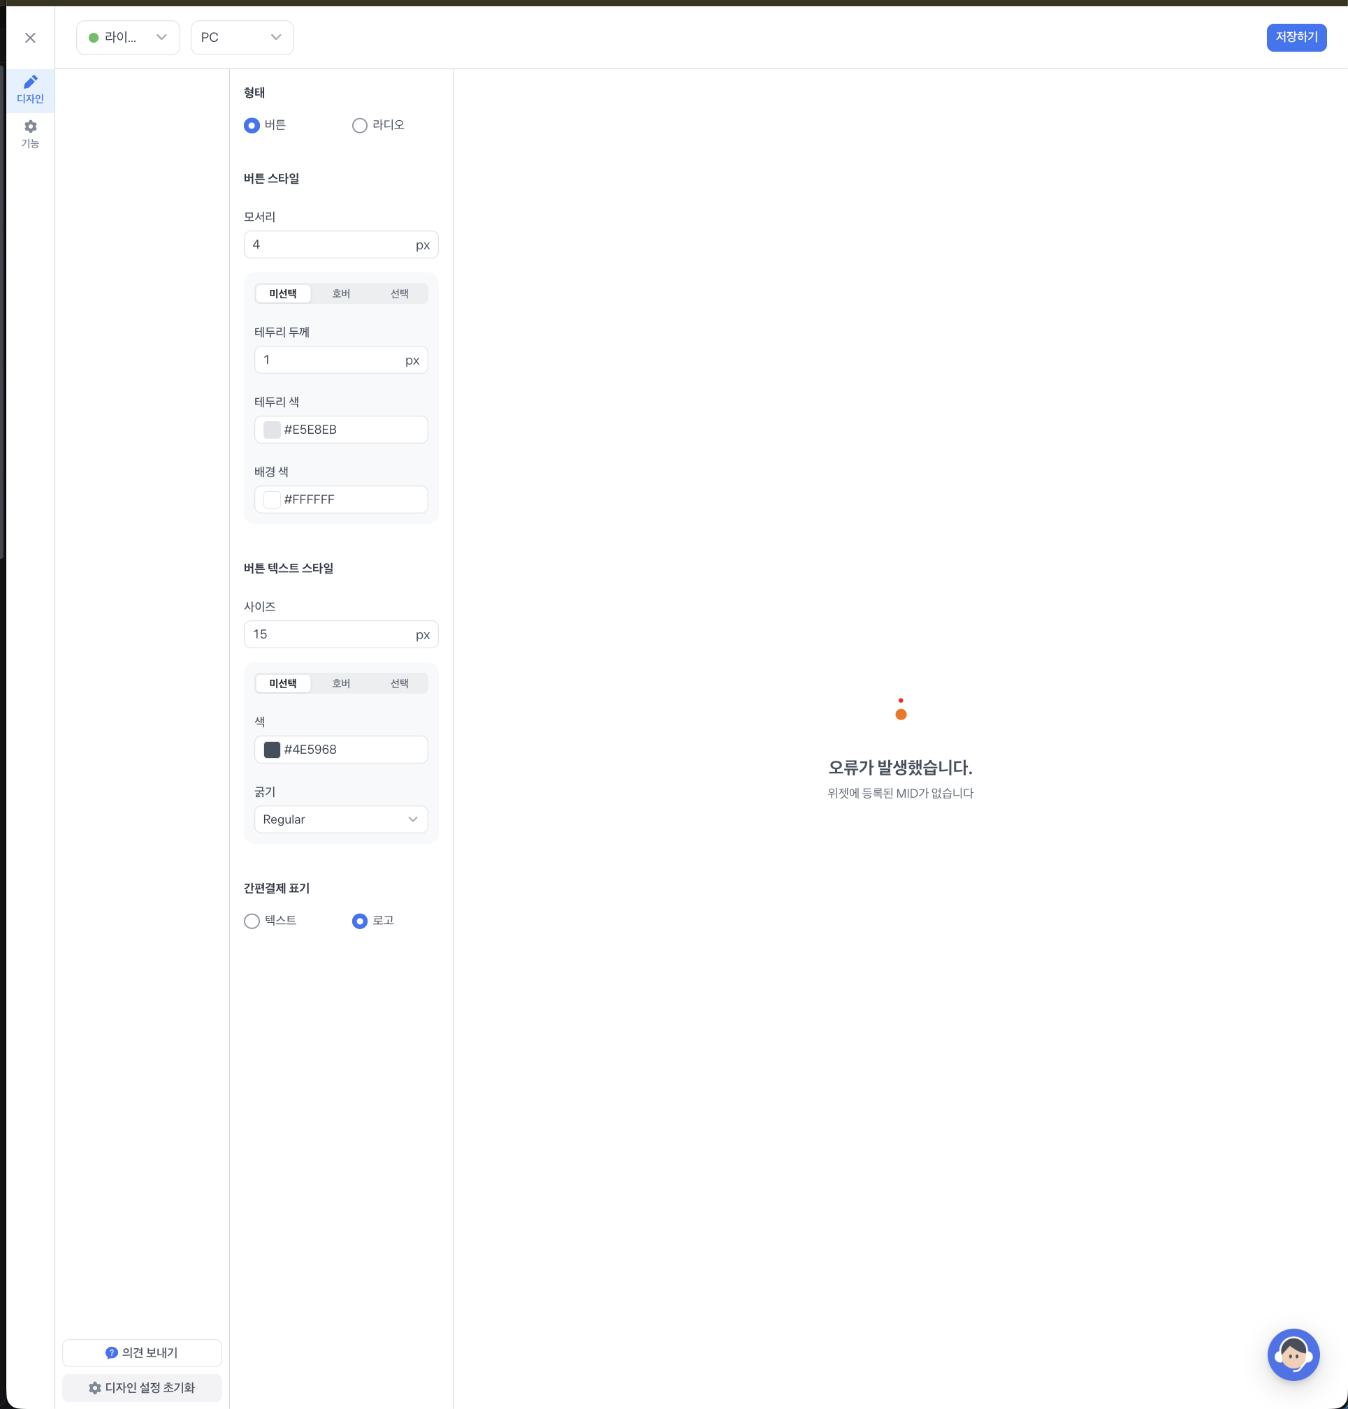Click the gear icon in 디자인 설정 초기화
Viewport: 1348px width, 1409px height.
pos(95,1387)
